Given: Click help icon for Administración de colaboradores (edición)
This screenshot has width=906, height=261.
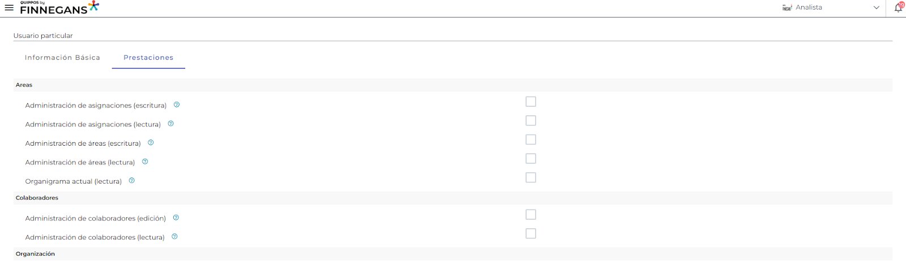Looking at the screenshot, I should 176,218.
